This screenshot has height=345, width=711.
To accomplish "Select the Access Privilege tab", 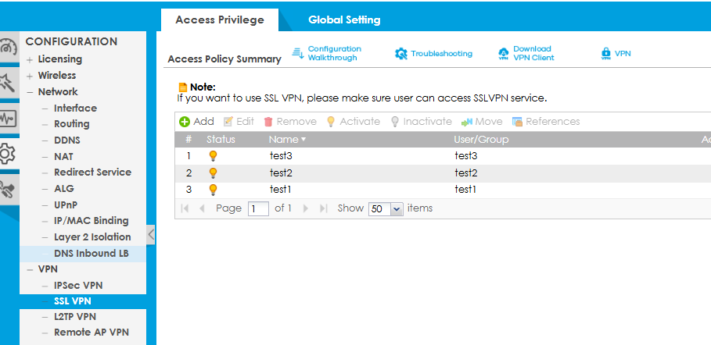I will click(219, 20).
